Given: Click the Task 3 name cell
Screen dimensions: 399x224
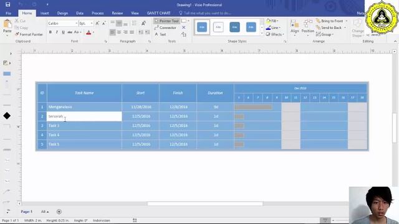Looking at the screenshot, I should click(x=84, y=126).
